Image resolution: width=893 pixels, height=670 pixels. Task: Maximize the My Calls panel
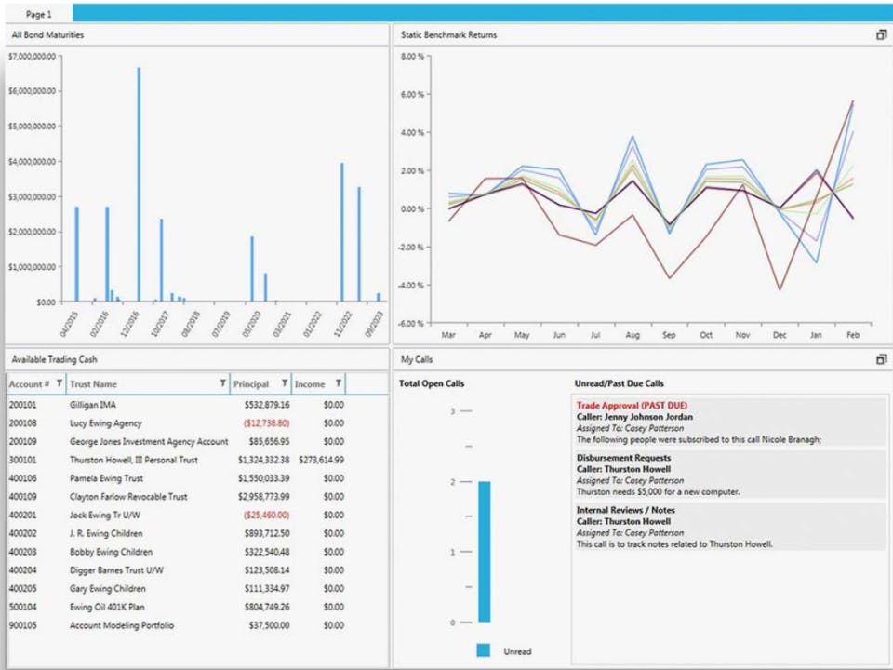pyautogui.click(x=881, y=359)
